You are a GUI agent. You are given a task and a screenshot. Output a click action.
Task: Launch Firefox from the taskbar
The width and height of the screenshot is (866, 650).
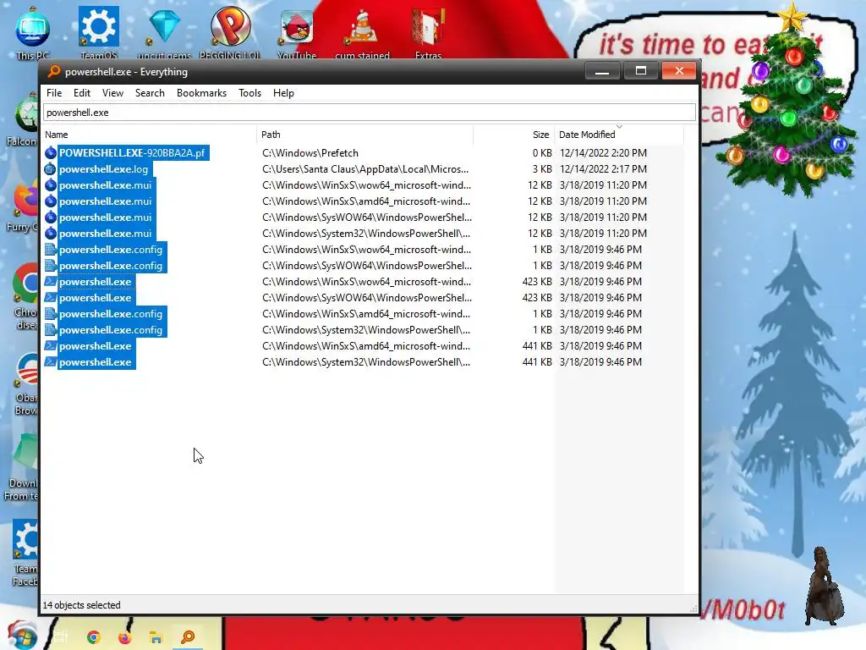[125, 637]
